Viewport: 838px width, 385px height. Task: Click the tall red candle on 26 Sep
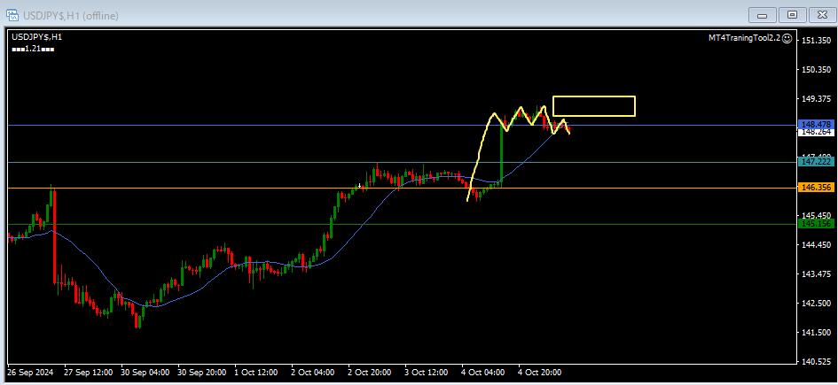(54, 235)
